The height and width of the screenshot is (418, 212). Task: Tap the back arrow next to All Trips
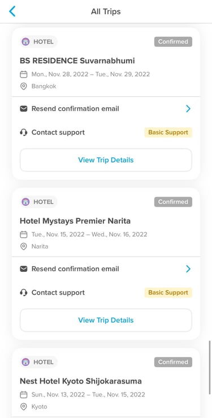pyautogui.click(x=12, y=11)
